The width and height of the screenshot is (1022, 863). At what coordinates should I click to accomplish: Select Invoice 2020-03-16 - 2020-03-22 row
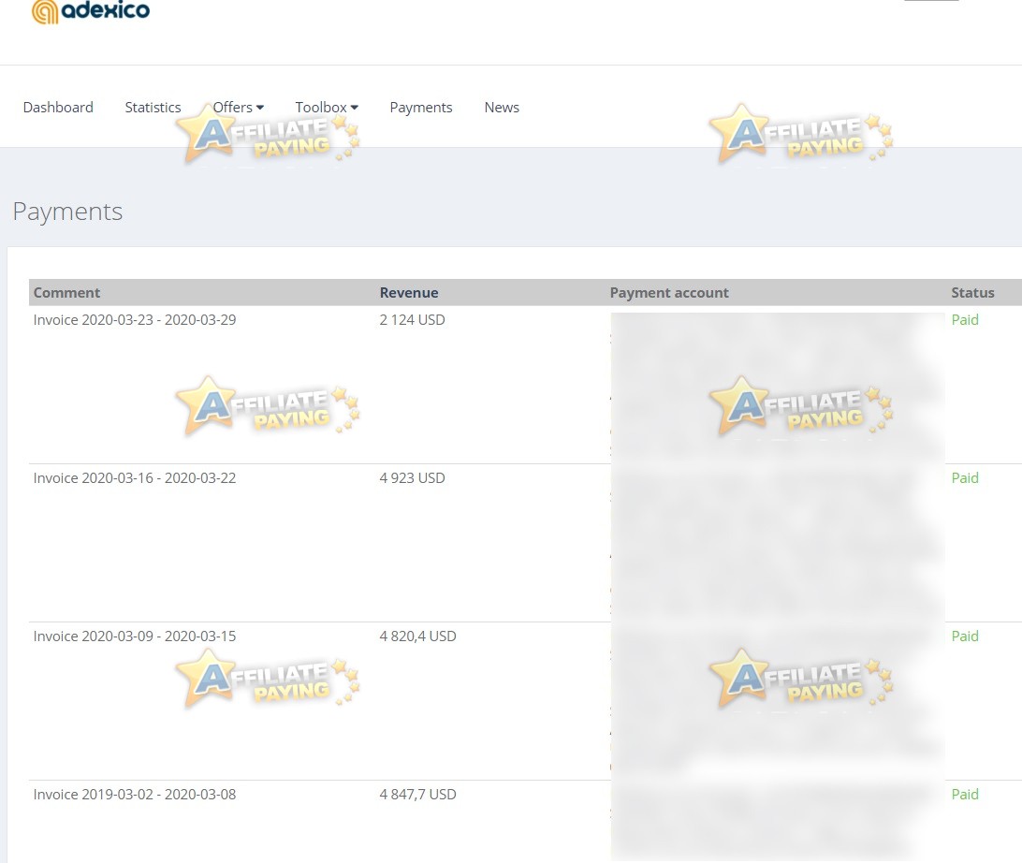[x=525, y=543]
